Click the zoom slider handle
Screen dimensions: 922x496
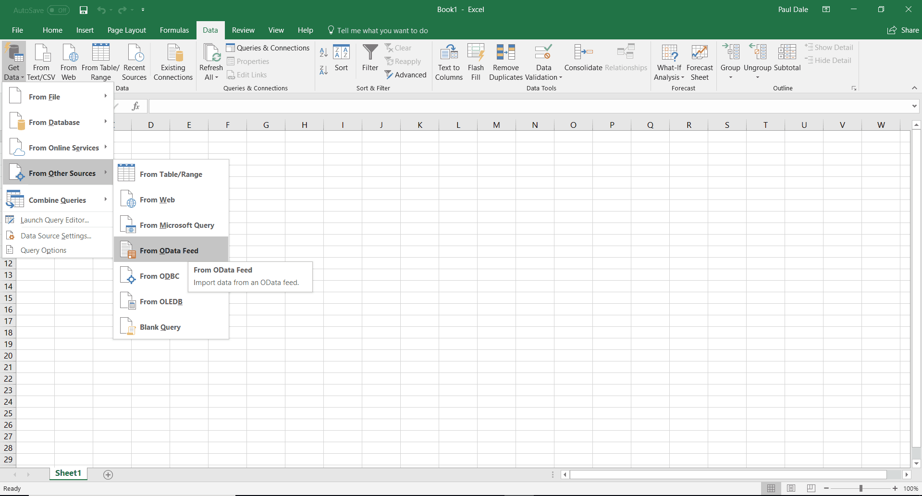click(861, 488)
